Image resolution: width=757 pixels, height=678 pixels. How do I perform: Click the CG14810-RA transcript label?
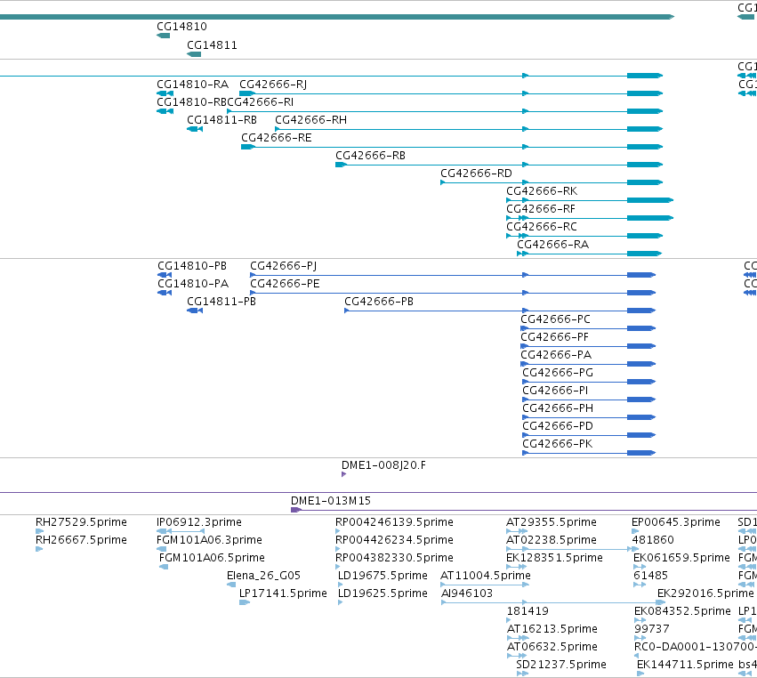click(193, 85)
